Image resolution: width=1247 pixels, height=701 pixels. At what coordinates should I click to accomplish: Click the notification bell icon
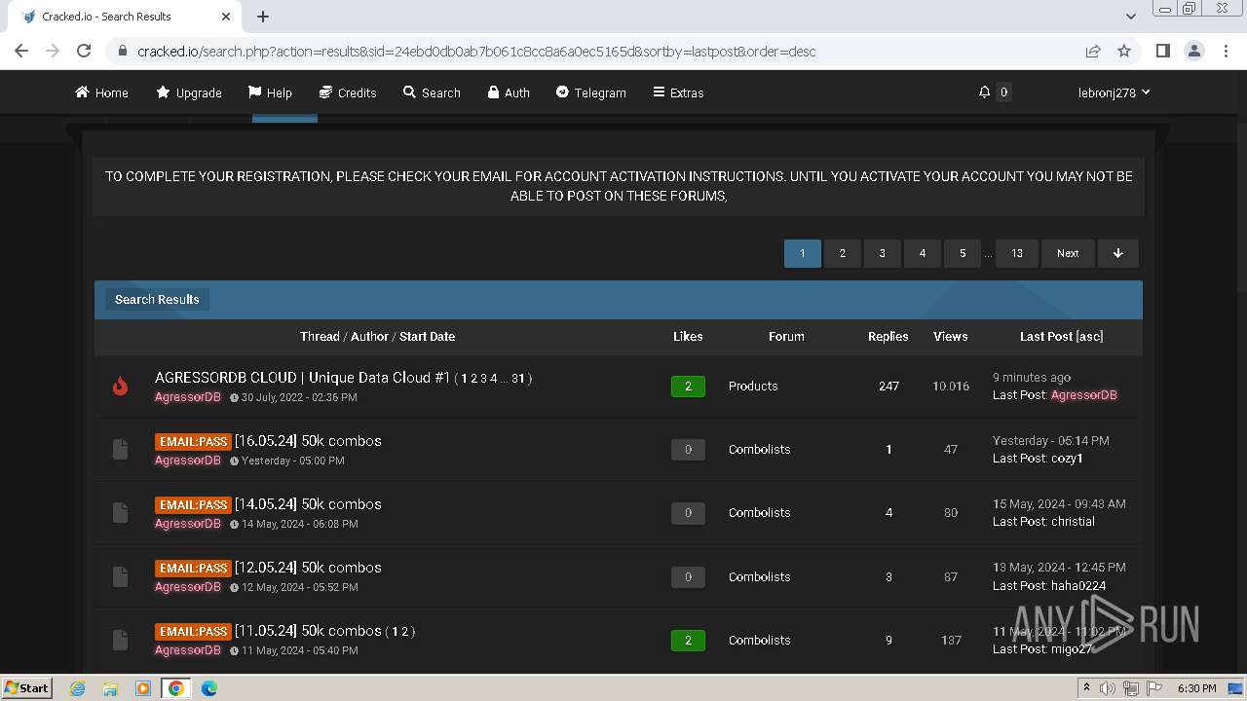[x=984, y=92]
